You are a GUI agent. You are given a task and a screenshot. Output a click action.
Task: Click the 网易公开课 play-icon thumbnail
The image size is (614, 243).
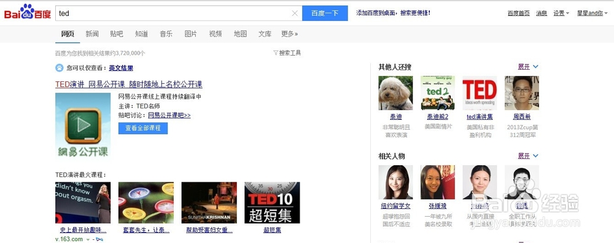click(83, 125)
